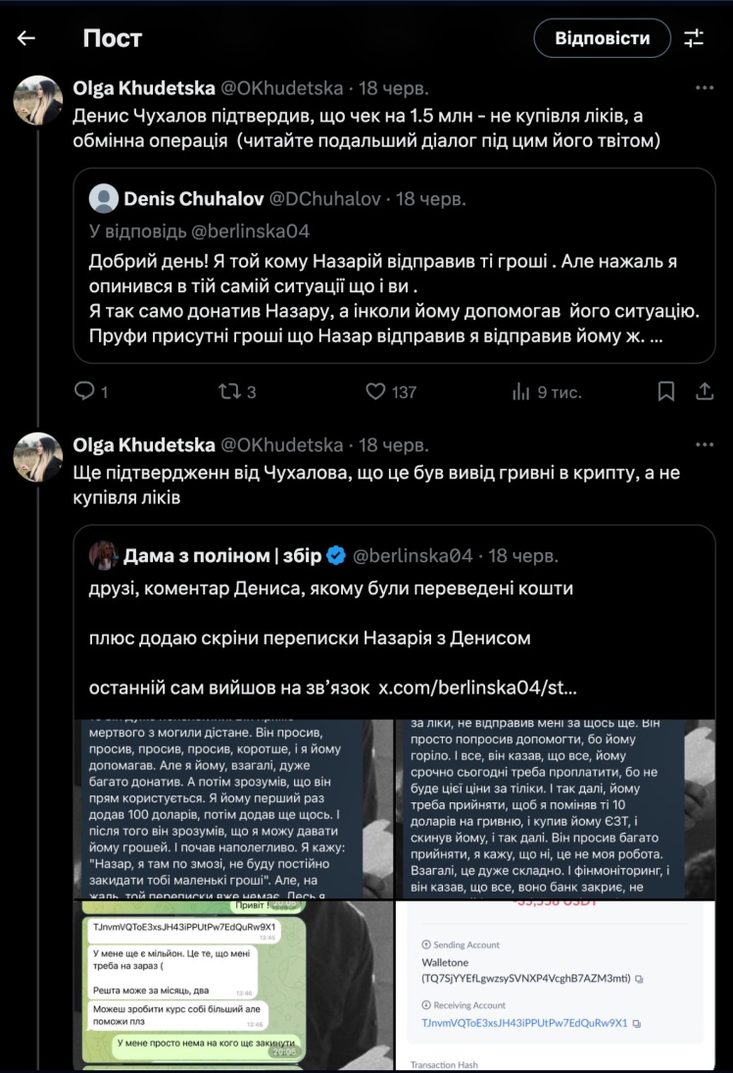This screenshot has height=1073, width=733.
Task: Share the first post
Action: tap(704, 391)
